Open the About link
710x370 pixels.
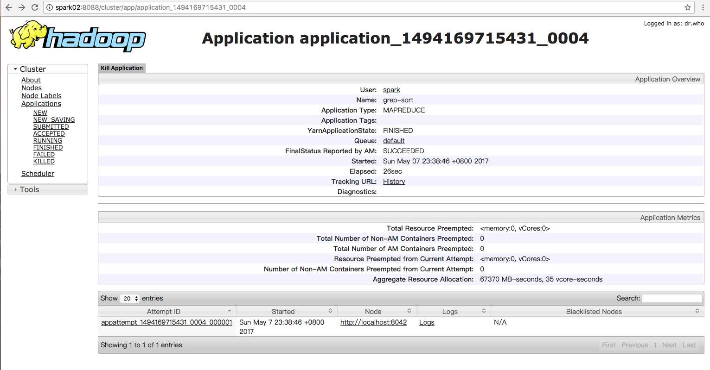click(x=31, y=80)
